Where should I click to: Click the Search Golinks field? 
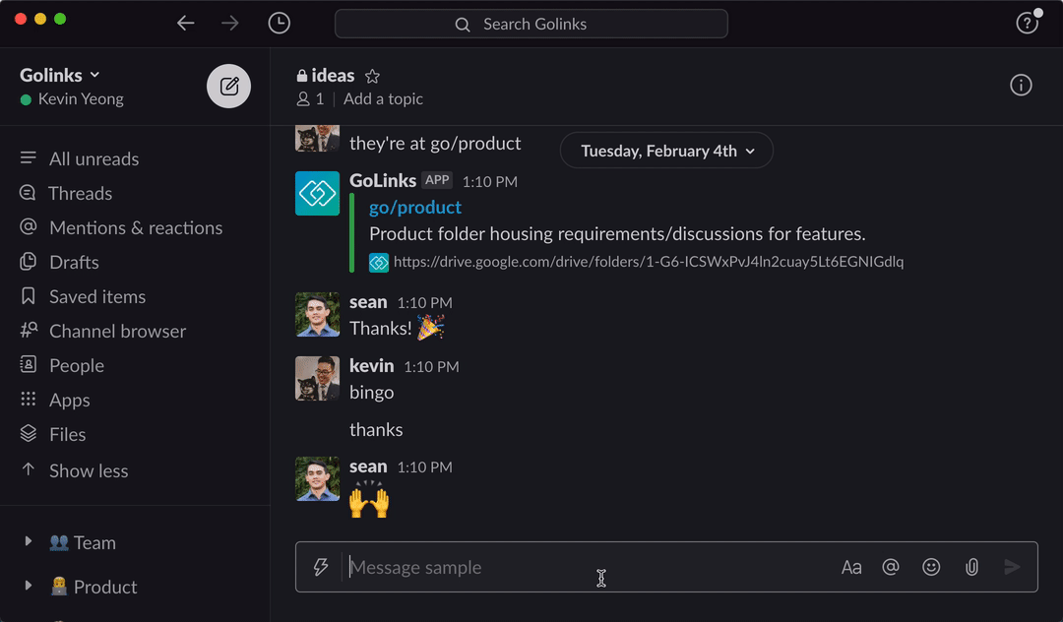click(531, 24)
